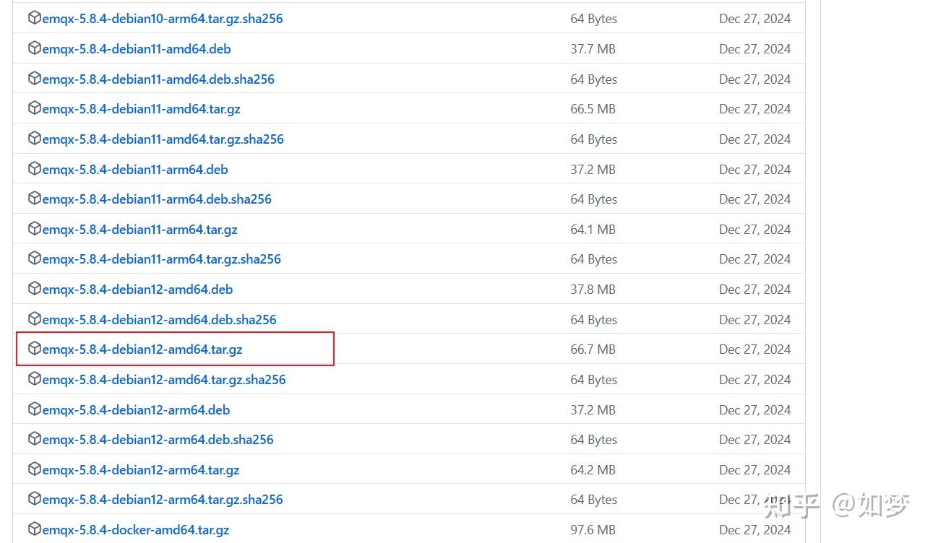Click package icon beside emqx-5.8.4-debian11-amd64.tar.gz
This screenshot has height=543, width=933.
pyautogui.click(x=34, y=108)
